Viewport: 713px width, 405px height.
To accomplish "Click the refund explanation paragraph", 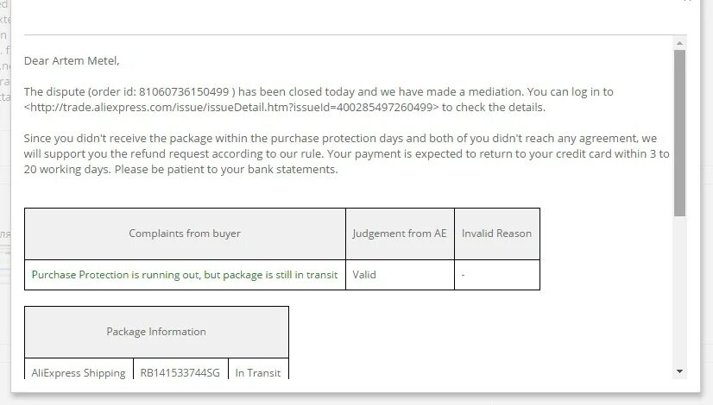I will click(346, 154).
